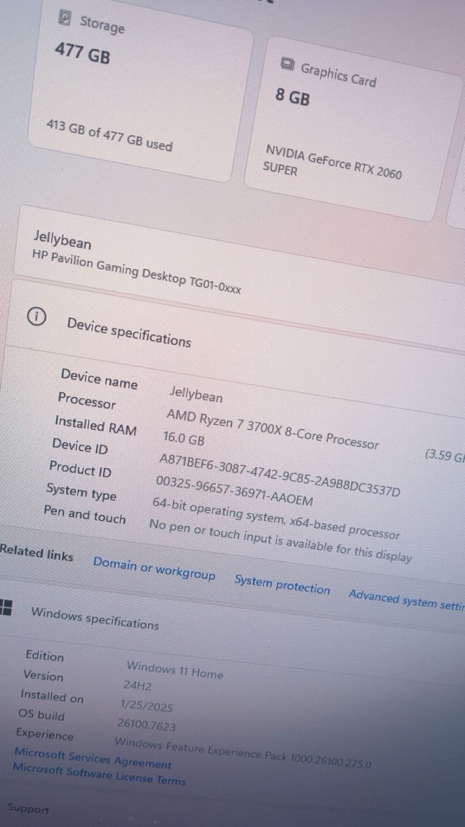Click the Support section label
Screen dimensions: 465x827
click(28, 808)
